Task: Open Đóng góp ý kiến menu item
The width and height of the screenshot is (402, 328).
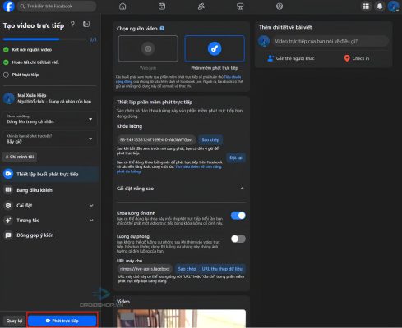Action: (49, 235)
